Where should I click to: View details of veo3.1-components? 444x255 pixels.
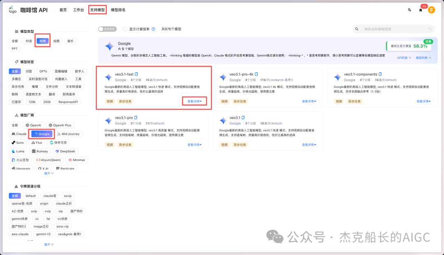tap(423, 101)
